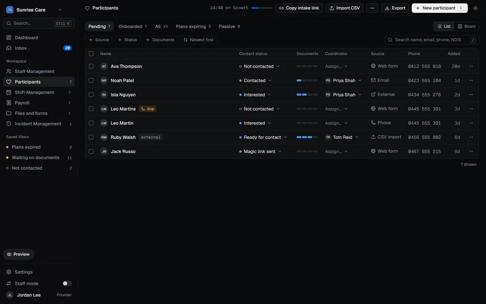Switch to the Plans expiring tab
The image size is (486, 304).
193,26
